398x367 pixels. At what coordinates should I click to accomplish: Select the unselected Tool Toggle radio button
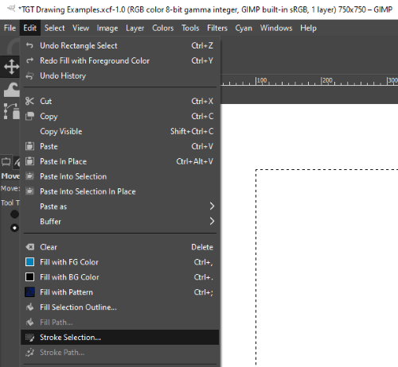[x=14, y=214]
